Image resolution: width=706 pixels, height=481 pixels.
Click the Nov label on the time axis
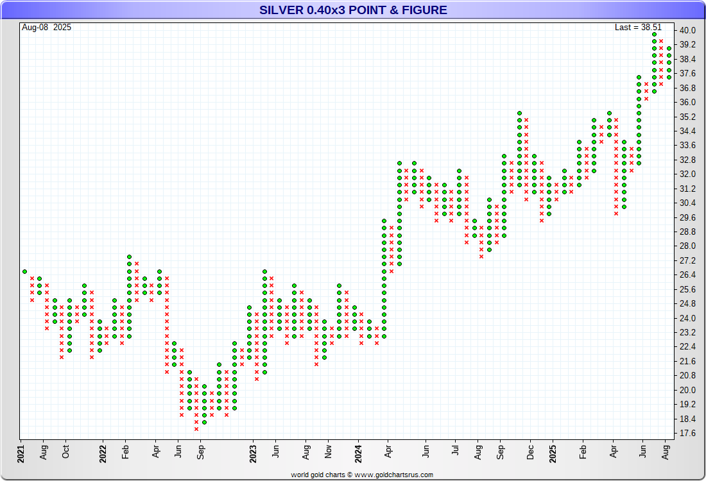(x=328, y=451)
